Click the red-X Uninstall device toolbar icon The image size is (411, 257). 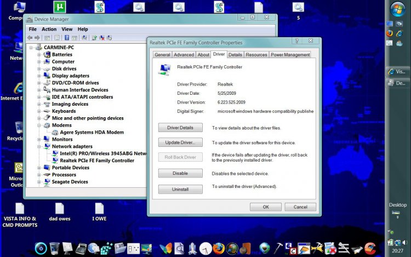(102, 38)
